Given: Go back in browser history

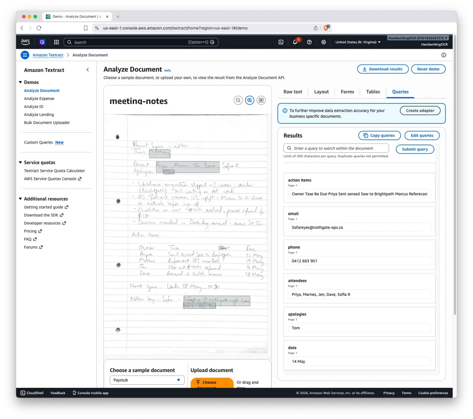Looking at the screenshot, I should pyautogui.click(x=22, y=28).
